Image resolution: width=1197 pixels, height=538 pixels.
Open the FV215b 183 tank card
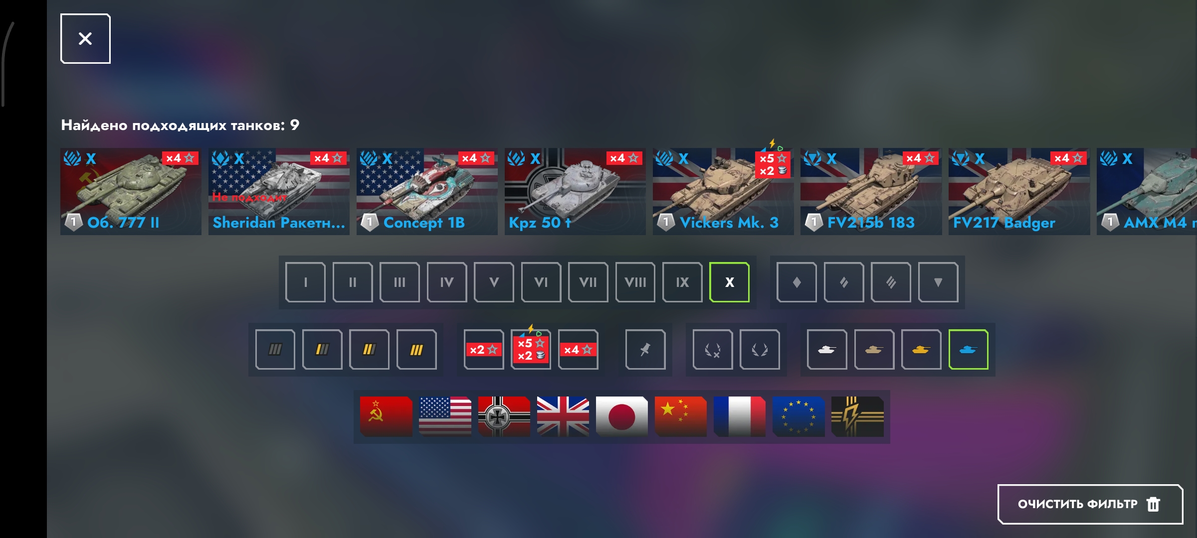871,191
